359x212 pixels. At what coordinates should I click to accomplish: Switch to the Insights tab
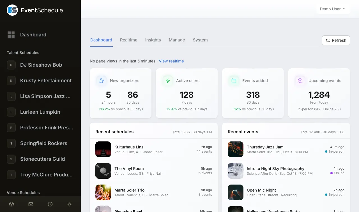[x=153, y=40]
